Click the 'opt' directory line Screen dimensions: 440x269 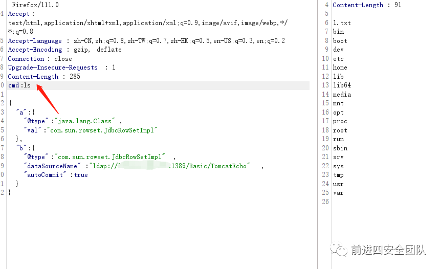tap(338, 113)
